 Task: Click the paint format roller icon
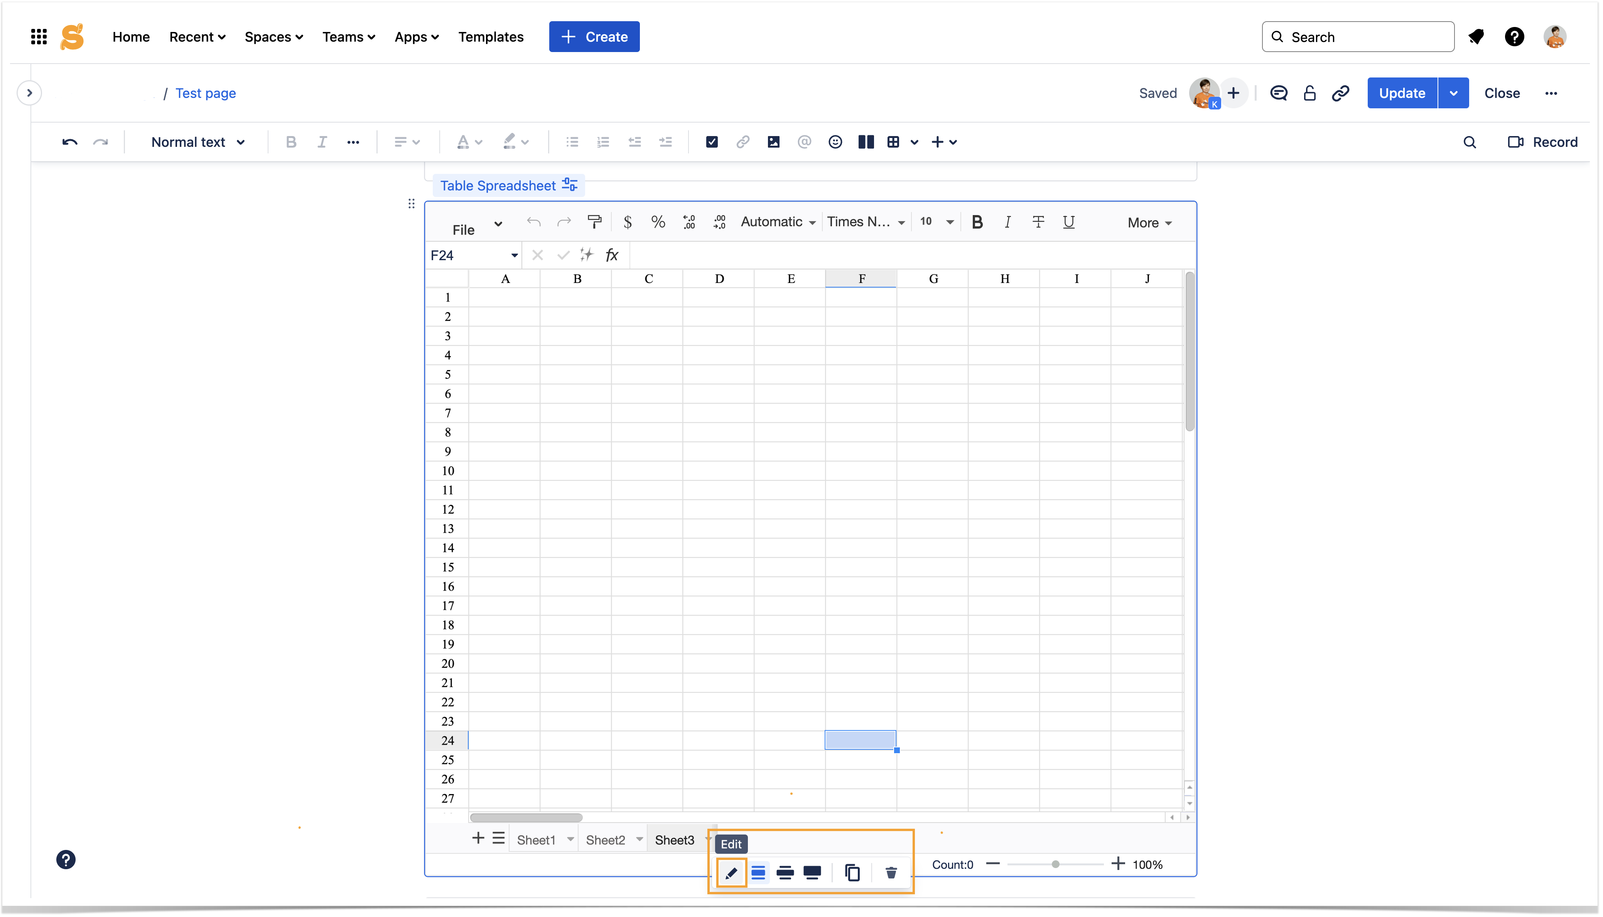[594, 222]
